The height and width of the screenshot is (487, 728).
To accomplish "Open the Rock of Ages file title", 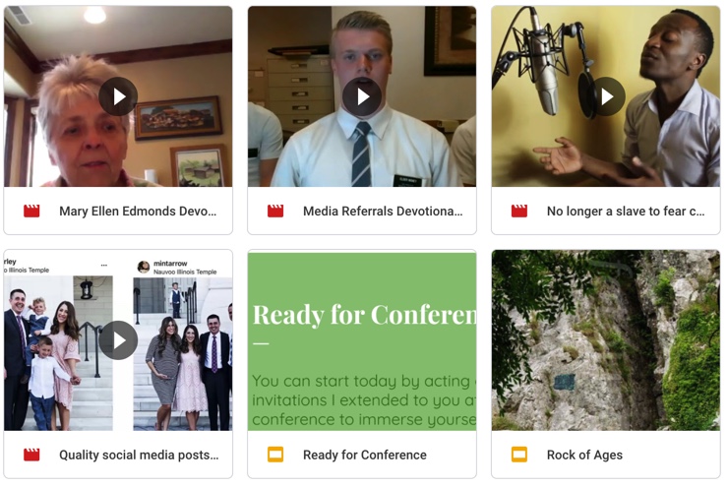I will pyautogui.click(x=584, y=455).
